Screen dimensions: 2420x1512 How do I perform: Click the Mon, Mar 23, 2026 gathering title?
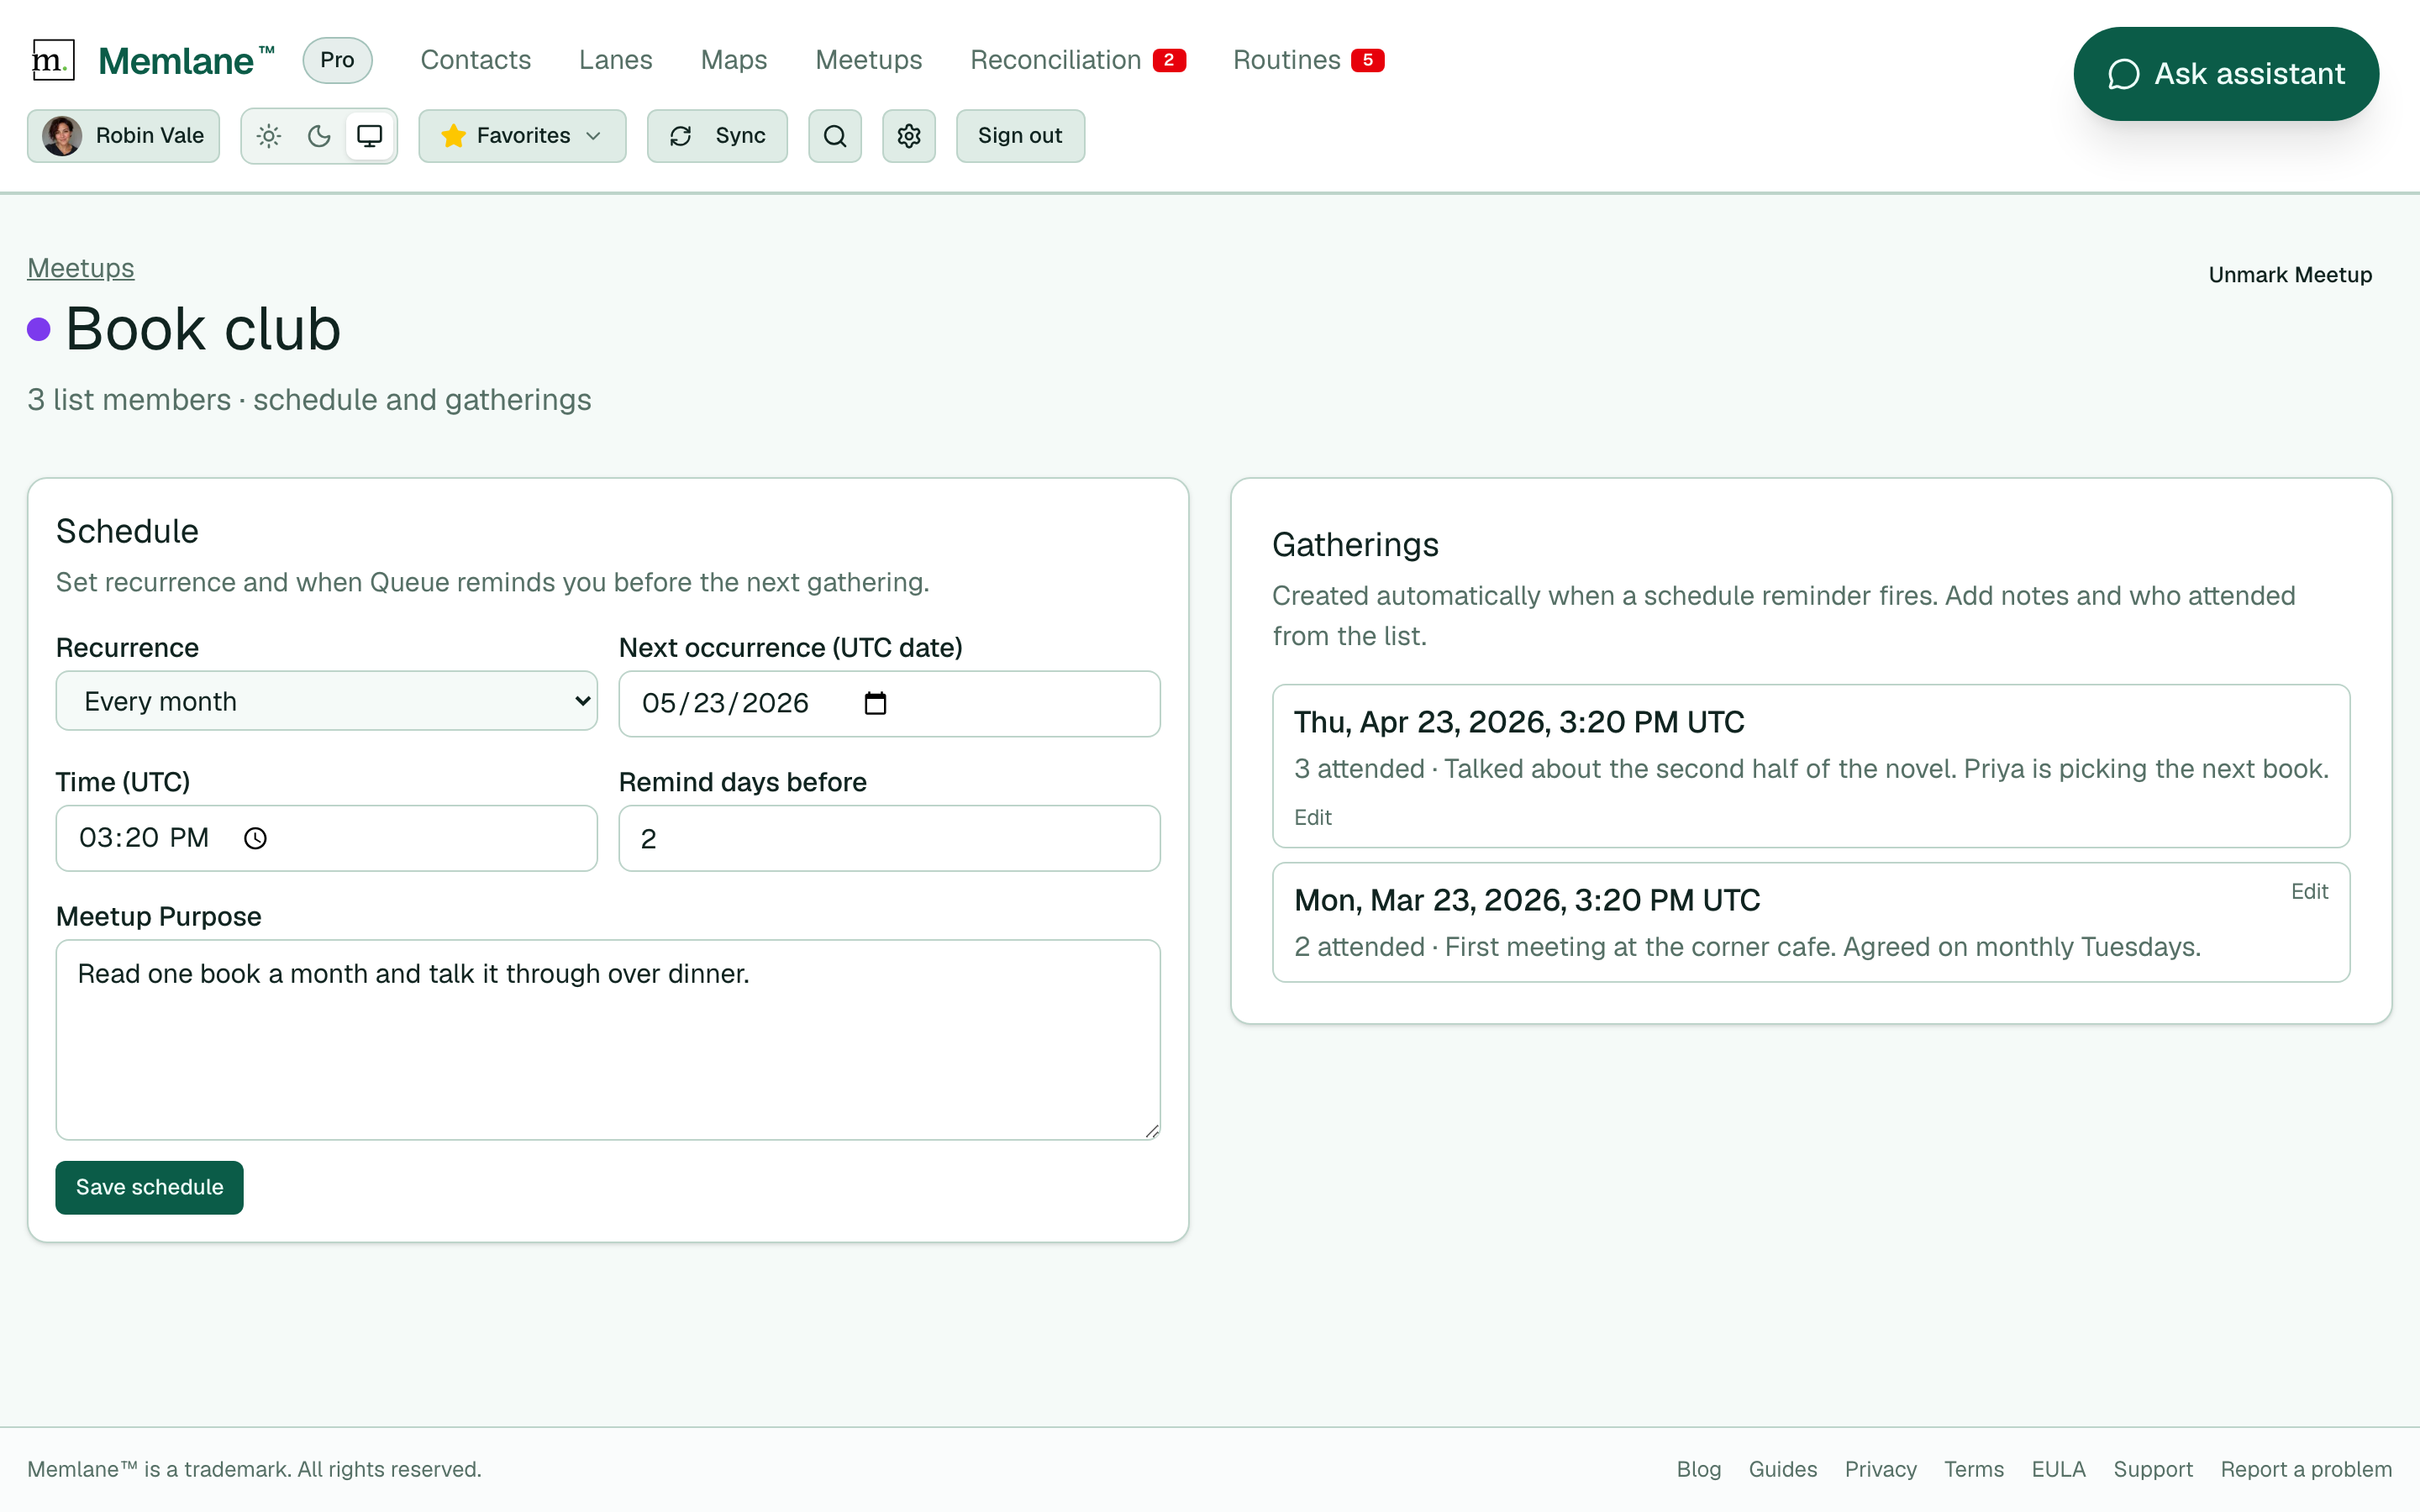(x=1527, y=900)
